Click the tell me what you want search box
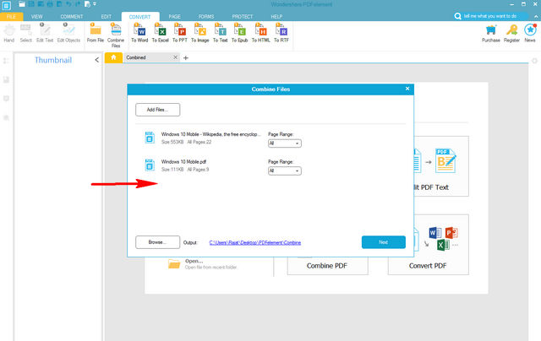 [x=491, y=16]
